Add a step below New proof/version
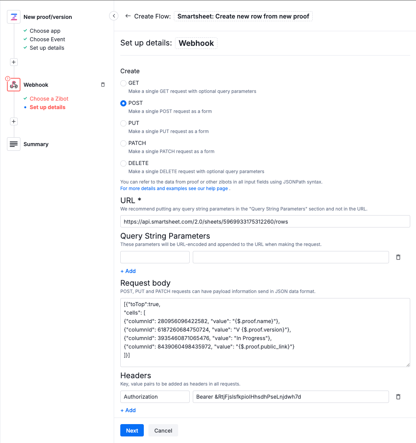Viewport: 416px width, 443px height. (x=13, y=62)
